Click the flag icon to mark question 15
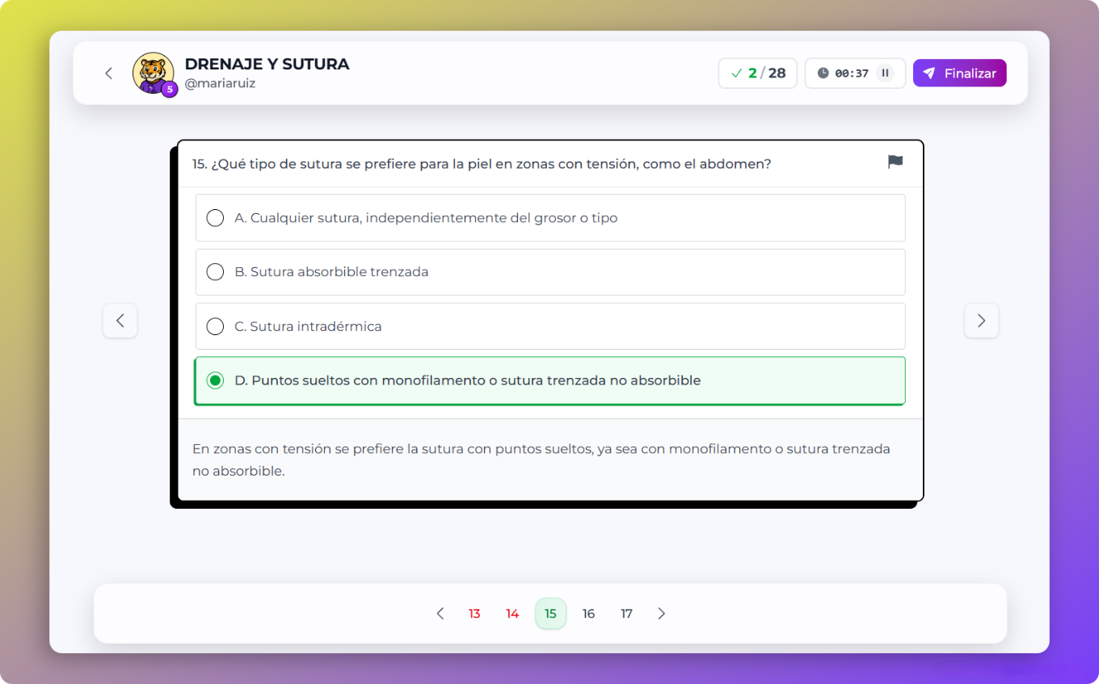The image size is (1099, 684). pos(895,162)
